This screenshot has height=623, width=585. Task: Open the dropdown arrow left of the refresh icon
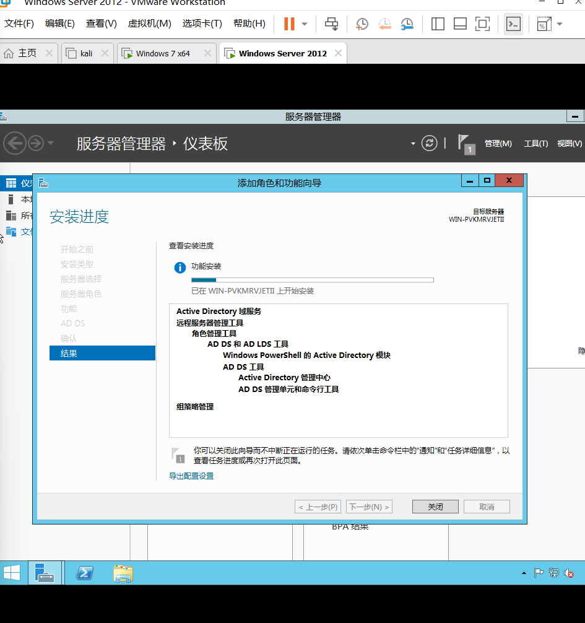pyautogui.click(x=413, y=144)
